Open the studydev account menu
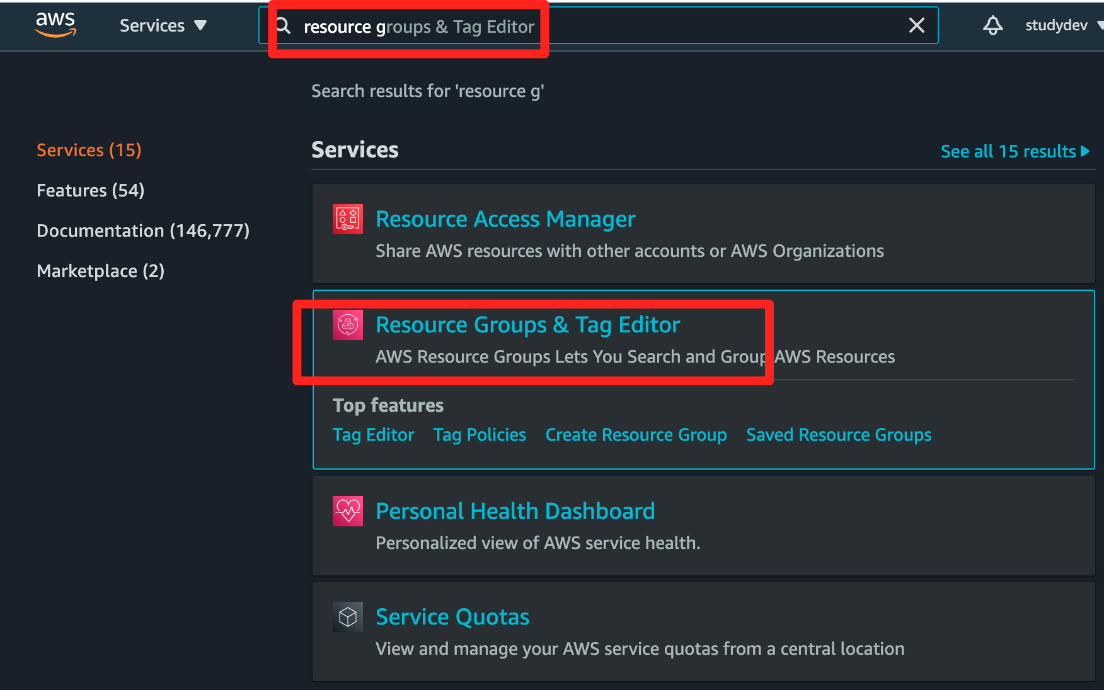The image size is (1104, 690). (1064, 25)
